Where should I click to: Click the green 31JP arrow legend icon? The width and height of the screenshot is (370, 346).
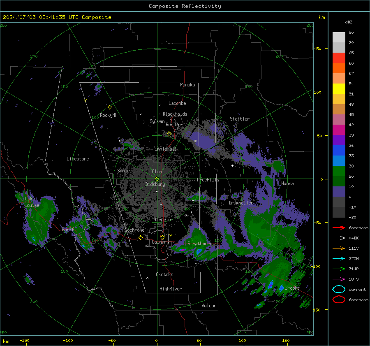click(x=339, y=269)
